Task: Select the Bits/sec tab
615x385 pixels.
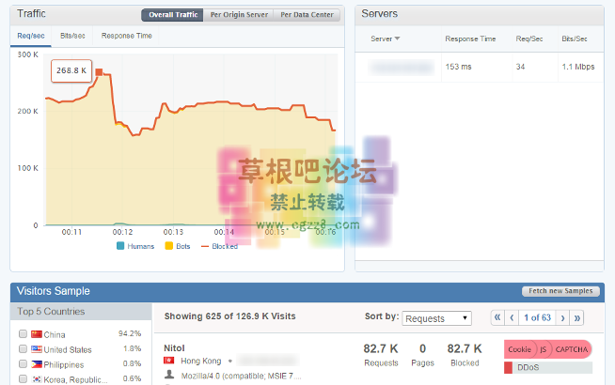Action: (72, 36)
